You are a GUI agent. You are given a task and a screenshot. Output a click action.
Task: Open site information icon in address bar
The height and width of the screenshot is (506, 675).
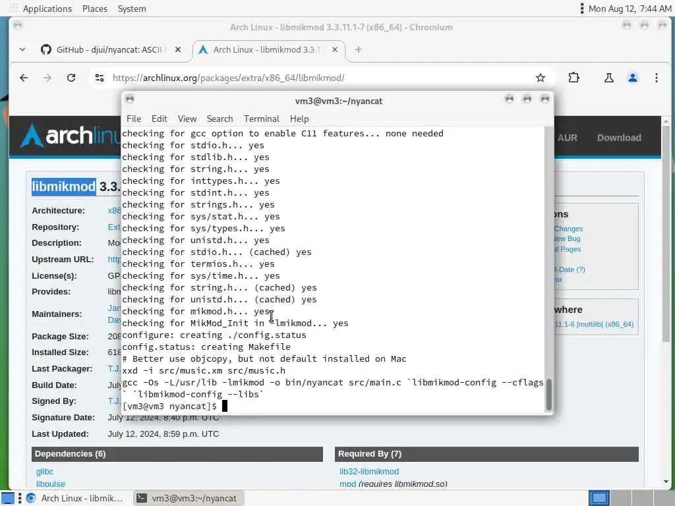[x=100, y=78]
